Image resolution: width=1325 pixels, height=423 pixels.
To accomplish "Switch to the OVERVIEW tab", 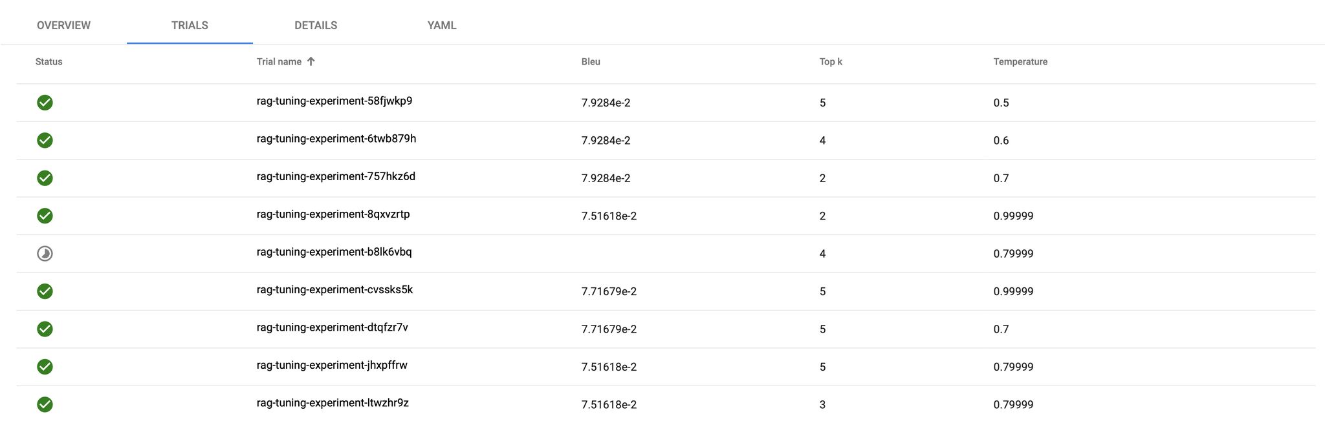I will tap(63, 25).
